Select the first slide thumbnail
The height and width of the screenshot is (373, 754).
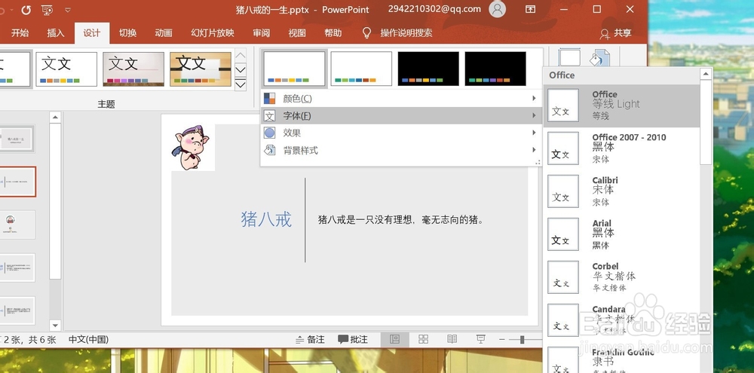(17, 139)
